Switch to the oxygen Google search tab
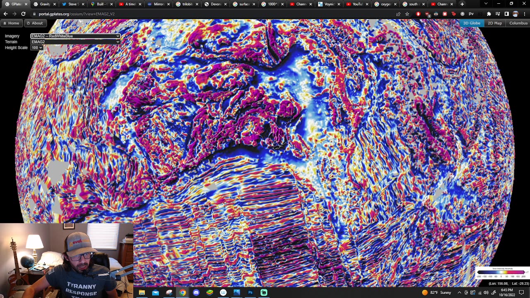This screenshot has height=298, width=530. [x=386, y=4]
